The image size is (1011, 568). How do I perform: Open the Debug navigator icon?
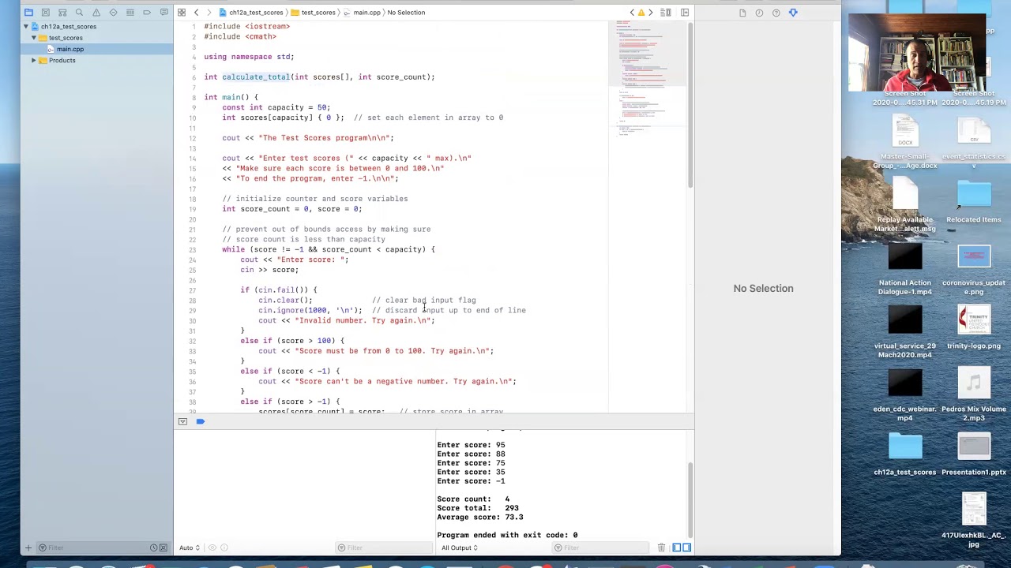[x=130, y=13]
